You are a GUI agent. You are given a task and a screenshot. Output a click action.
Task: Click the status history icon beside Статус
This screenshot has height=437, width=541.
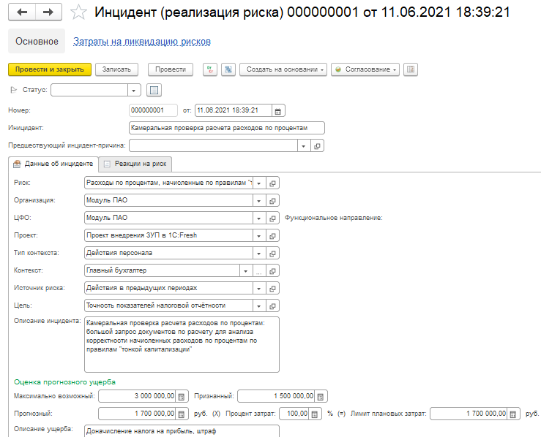(154, 90)
